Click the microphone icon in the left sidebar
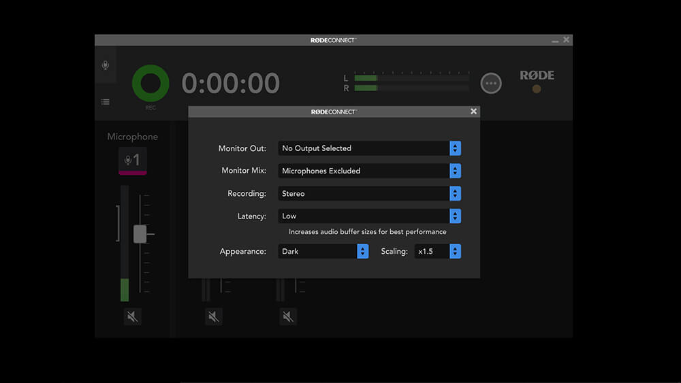This screenshot has height=383, width=681. coord(106,65)
